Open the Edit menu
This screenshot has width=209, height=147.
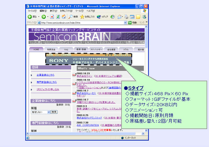click(43, 11)
